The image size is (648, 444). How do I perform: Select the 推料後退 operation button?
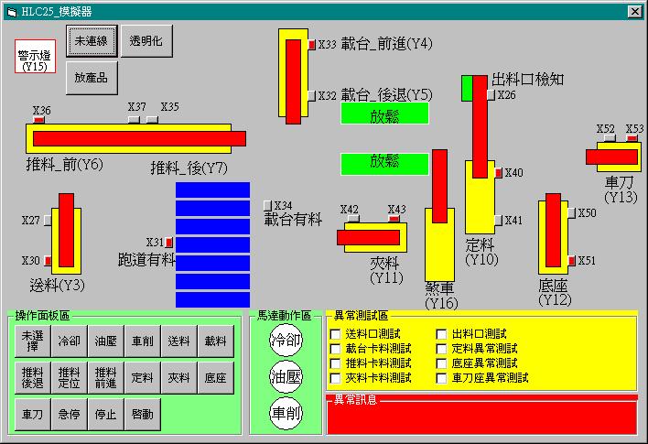(x=32, y=377)
